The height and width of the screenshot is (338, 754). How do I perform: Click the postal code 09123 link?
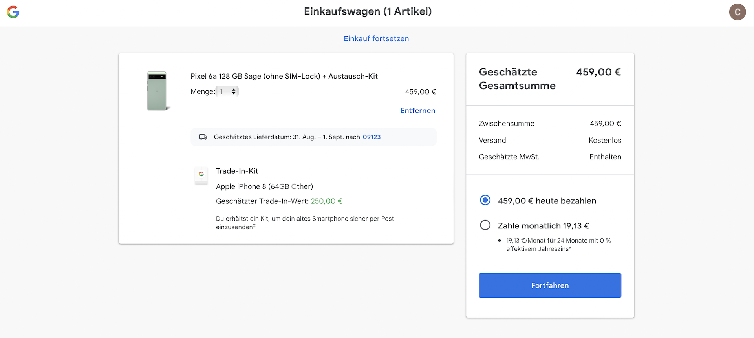click(x=372, y=137)
